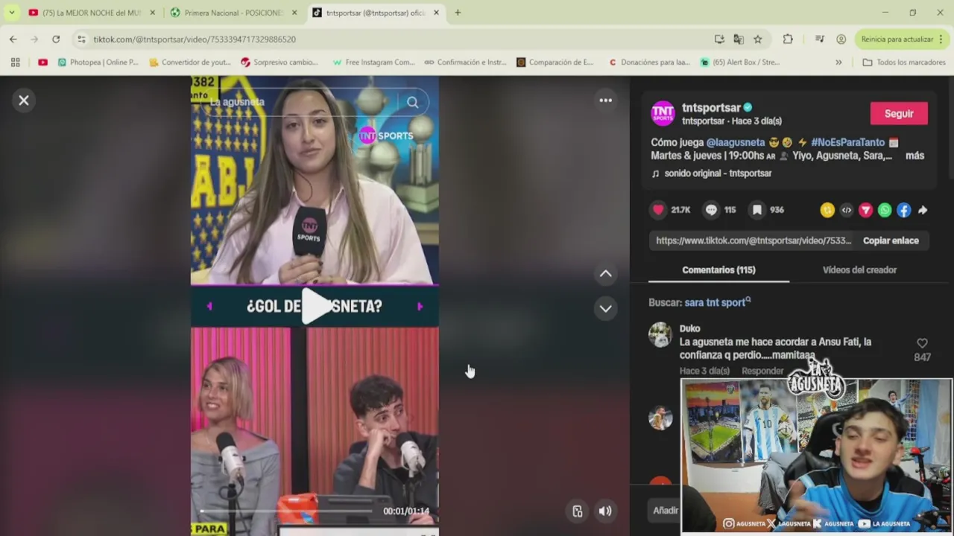Like Duko's comment with heart
The image size is (954, 536).
pyautogui.click(x=922, y=343)
